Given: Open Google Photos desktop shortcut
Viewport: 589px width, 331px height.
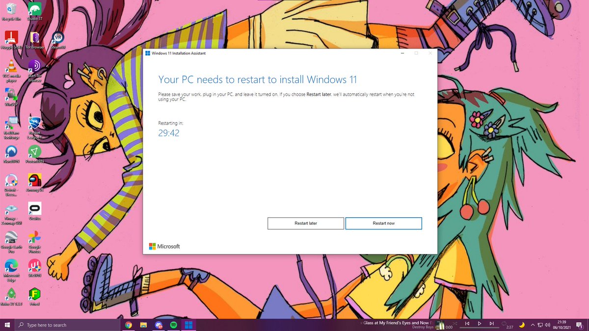Looking at the screenshot, I should click(x=34, y=241).
